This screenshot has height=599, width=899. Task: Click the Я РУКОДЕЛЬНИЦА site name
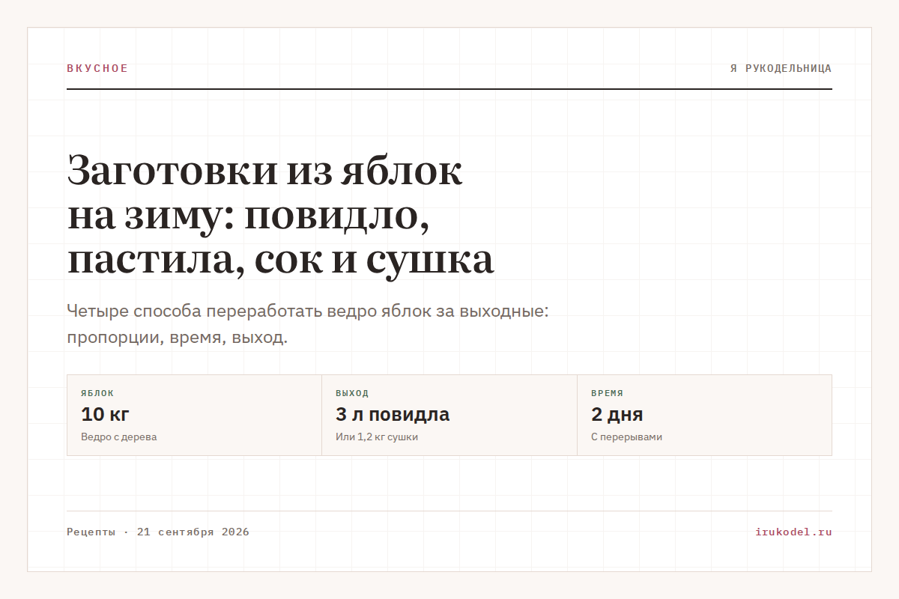781,68
